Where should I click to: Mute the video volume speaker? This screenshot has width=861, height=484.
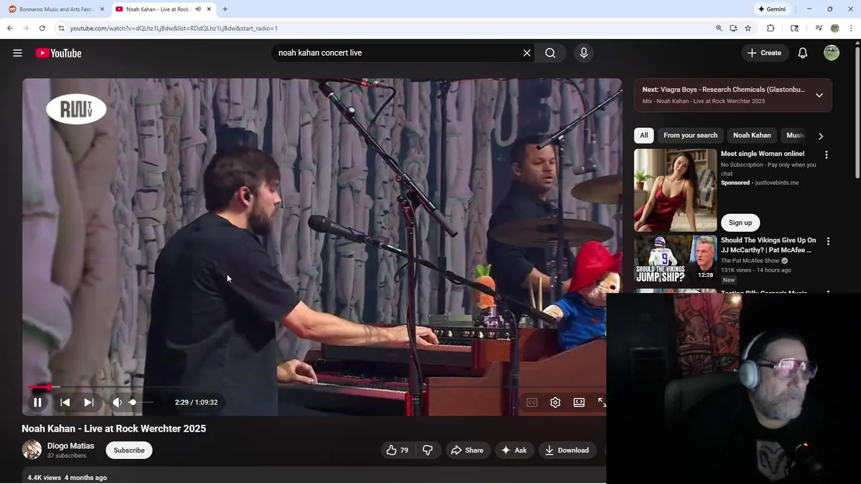point(117,402)
